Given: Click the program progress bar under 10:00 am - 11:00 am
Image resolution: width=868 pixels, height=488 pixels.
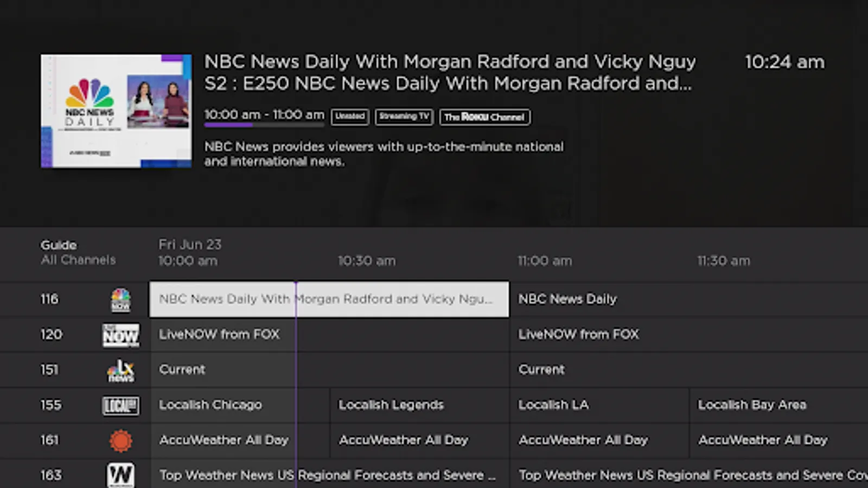Looking at the screenshot, I should (264, 125).
